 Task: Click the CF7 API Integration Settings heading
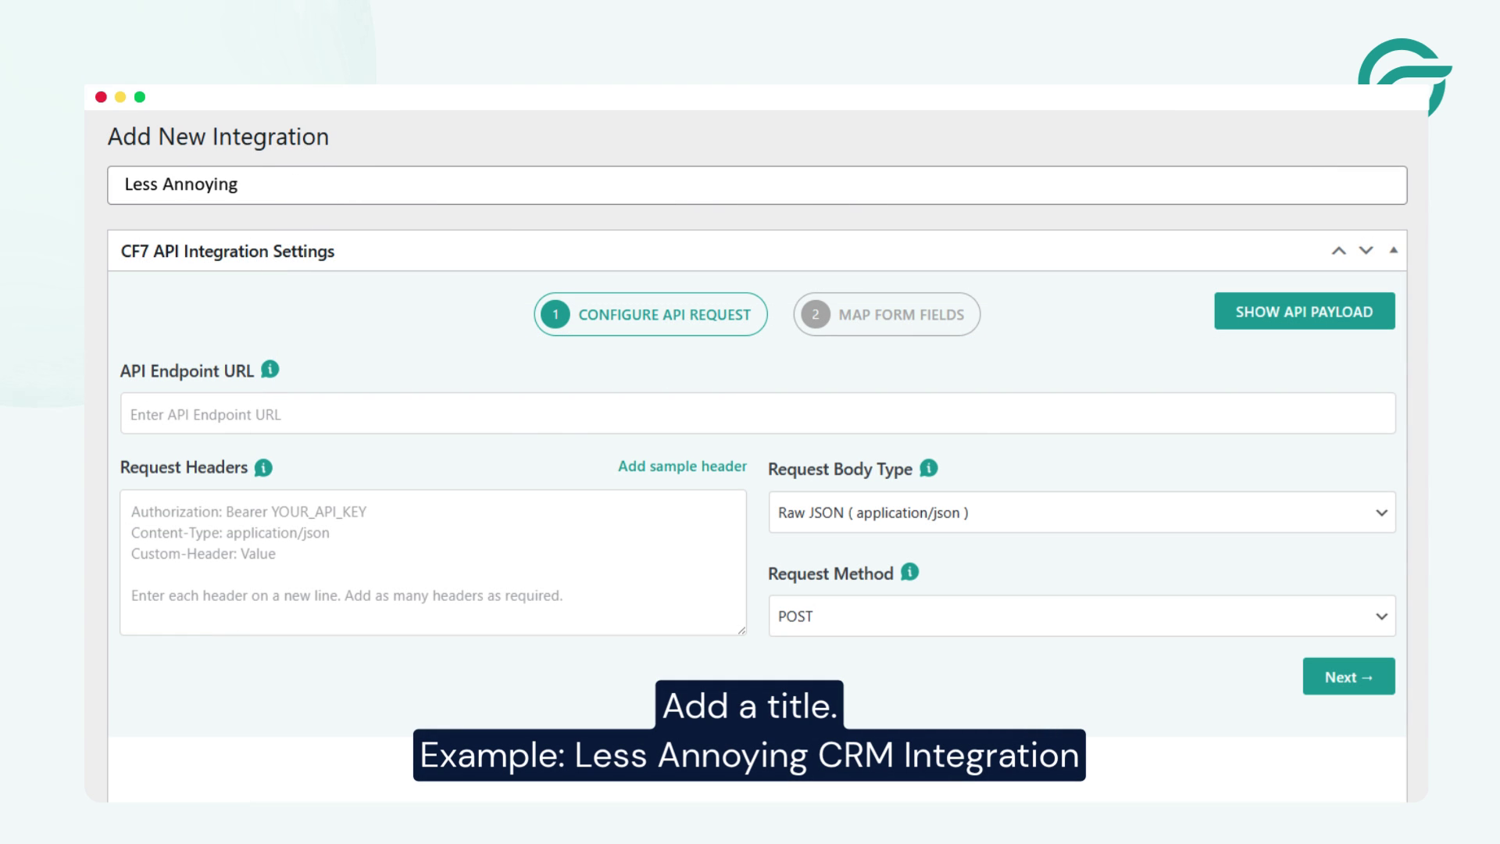pyautogui.click(x=227, y=252)
